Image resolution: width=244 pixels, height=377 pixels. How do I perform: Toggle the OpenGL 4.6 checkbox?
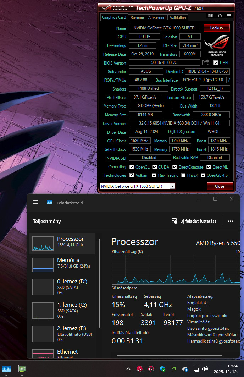(x=203, y=175)
